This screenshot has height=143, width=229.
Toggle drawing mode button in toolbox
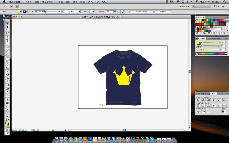7,130
